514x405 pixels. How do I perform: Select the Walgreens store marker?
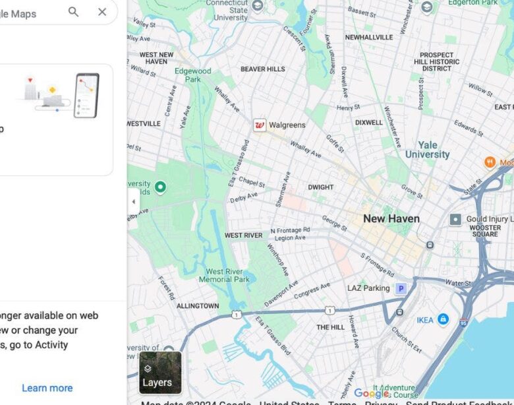click(259, 125)
